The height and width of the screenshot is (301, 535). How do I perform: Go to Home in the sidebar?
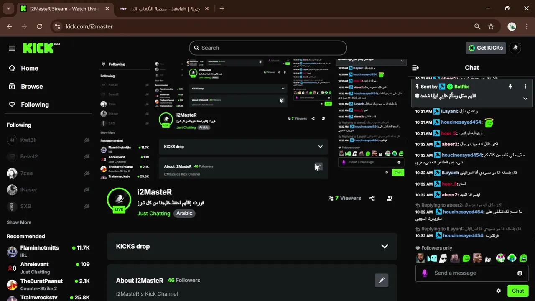pyautogui.click(x=24, y=68)
